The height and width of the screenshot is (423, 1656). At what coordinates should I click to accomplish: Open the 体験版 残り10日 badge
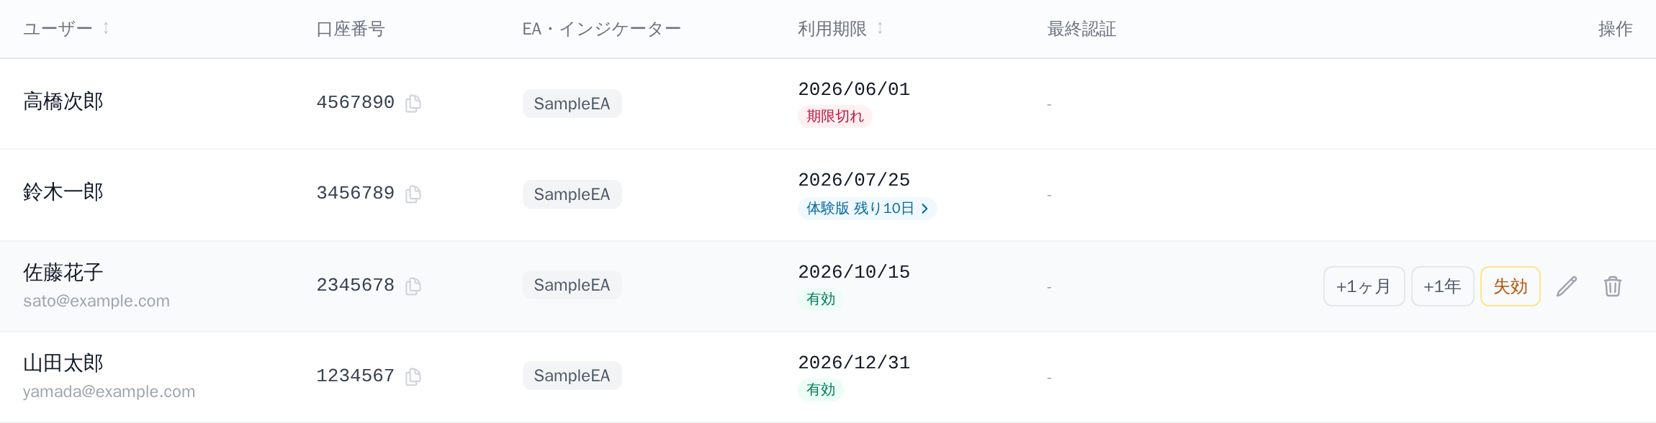(867, 209)
